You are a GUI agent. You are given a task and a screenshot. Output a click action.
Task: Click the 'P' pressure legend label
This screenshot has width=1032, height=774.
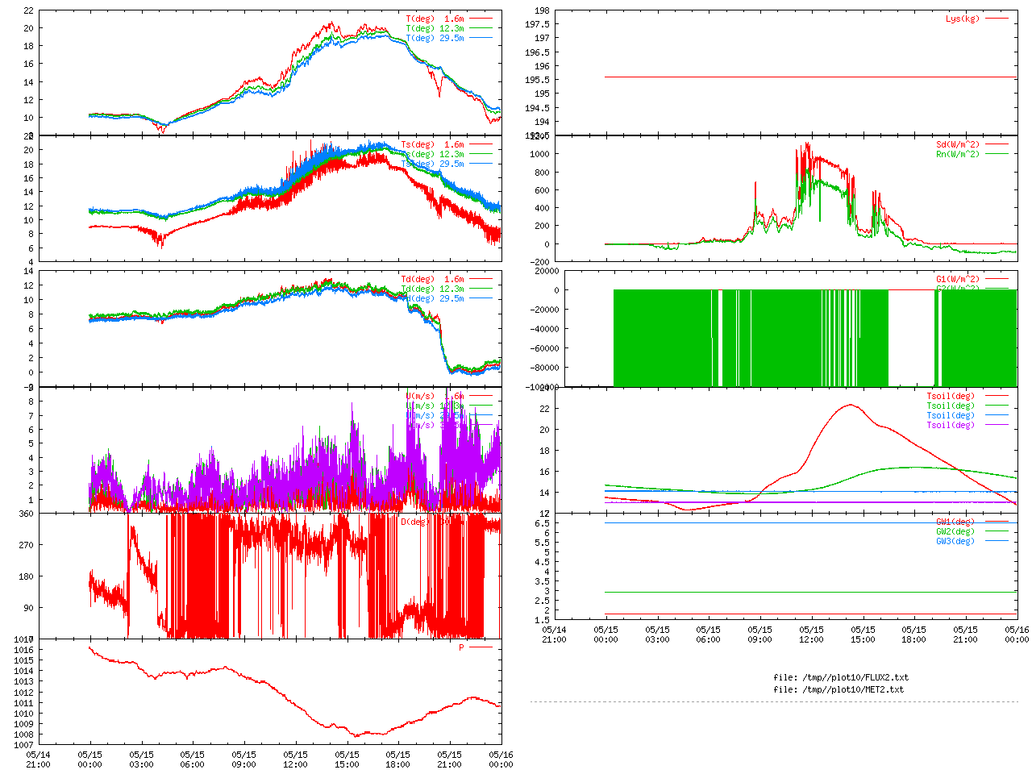pos(462,647)
